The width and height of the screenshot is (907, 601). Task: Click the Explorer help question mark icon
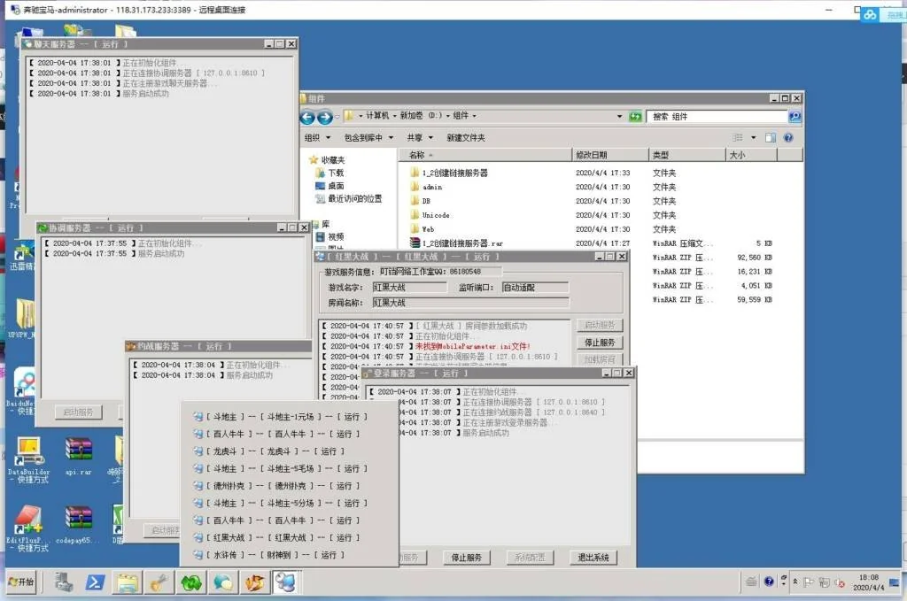click(787, 138)
